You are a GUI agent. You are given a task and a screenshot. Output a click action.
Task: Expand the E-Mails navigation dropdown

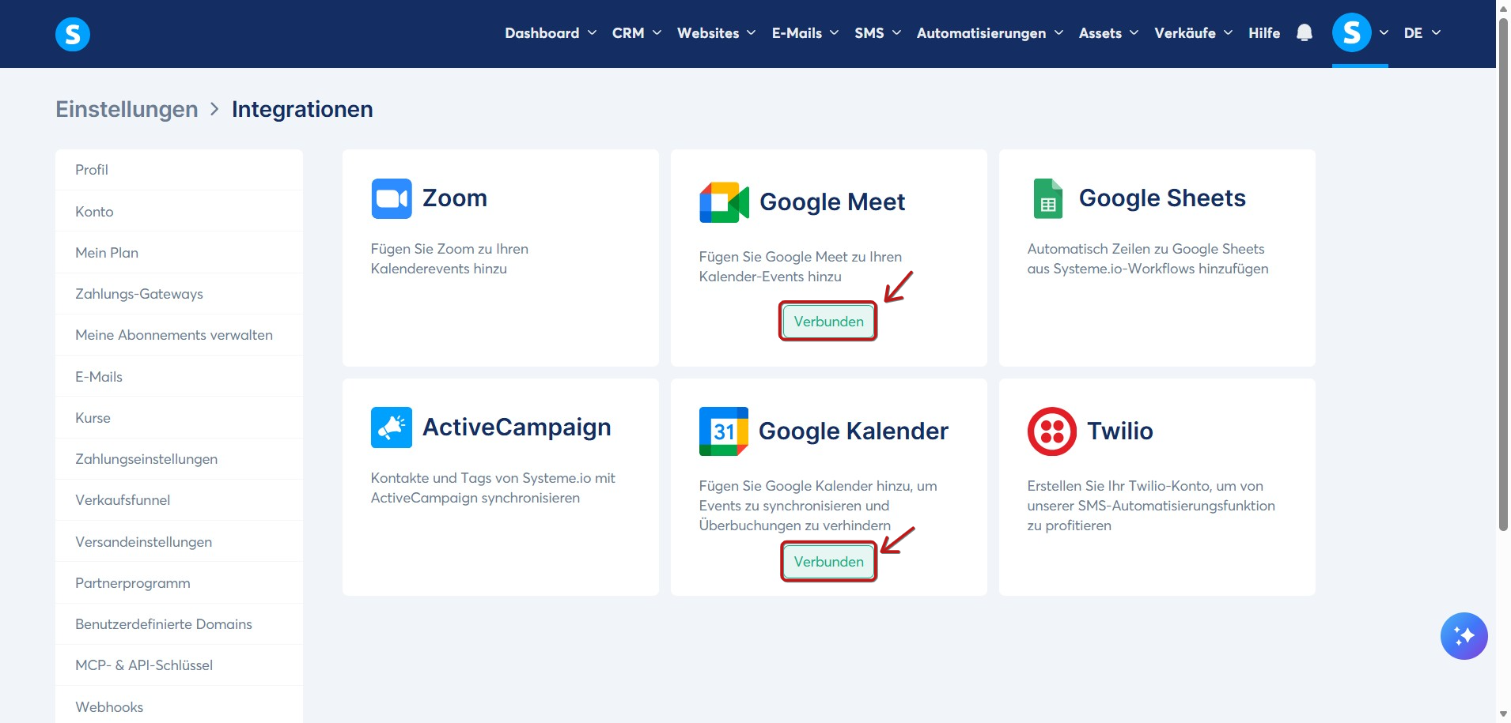(805, 33)
